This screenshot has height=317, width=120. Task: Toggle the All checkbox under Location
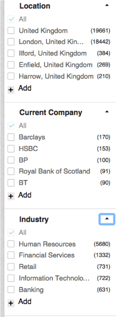[x=11, y=20]
